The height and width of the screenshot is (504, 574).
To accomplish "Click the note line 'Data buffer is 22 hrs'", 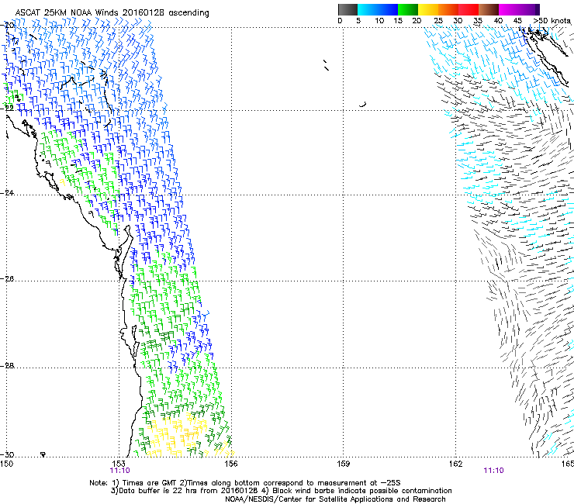I will [281, 491].
